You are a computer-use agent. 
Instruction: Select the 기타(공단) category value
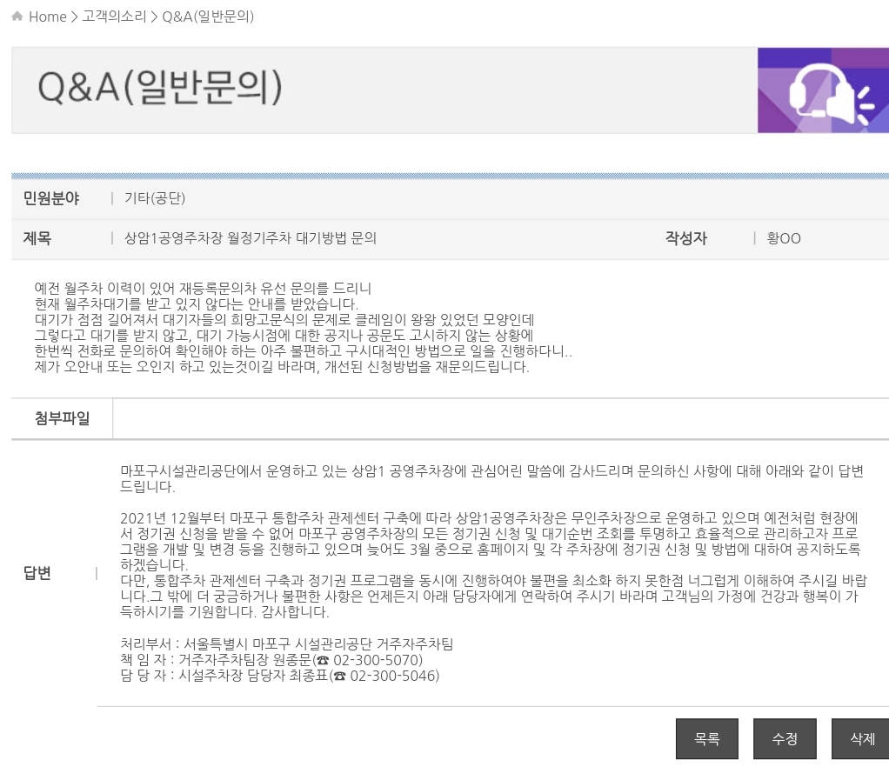(x=155, y=198)
